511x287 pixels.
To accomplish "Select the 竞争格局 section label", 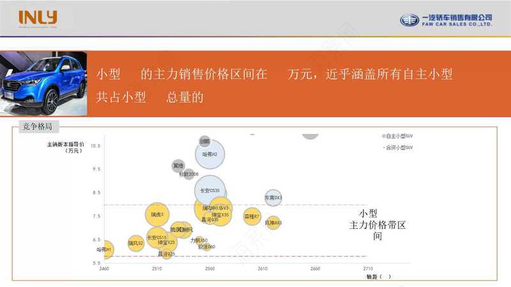I will coord(38,126).
